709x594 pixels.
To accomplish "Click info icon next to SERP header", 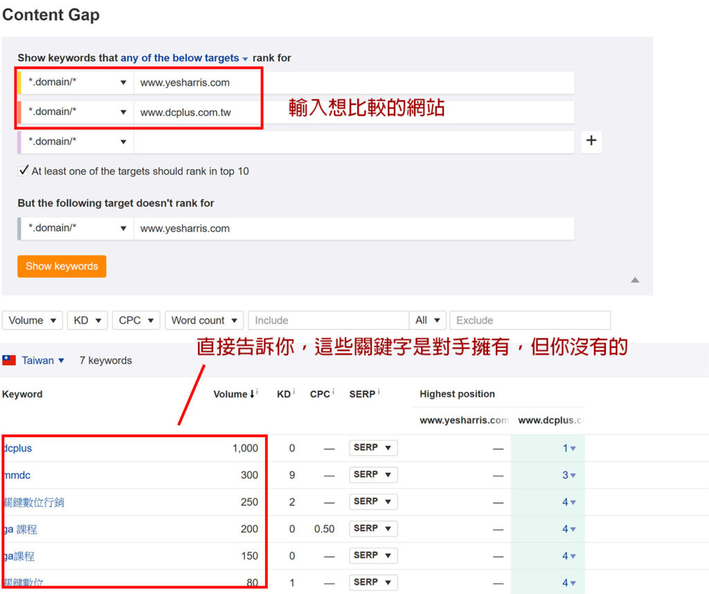I will (x=378, y=393).
